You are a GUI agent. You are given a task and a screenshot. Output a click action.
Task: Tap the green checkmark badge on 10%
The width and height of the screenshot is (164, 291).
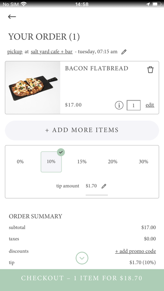tap(61, 152)
